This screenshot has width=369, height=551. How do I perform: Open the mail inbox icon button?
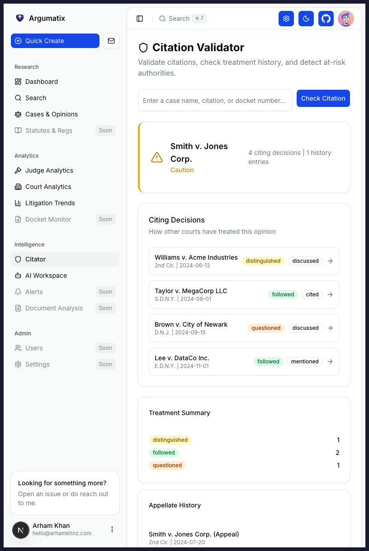pyautogui.click(x=111, y=41)
